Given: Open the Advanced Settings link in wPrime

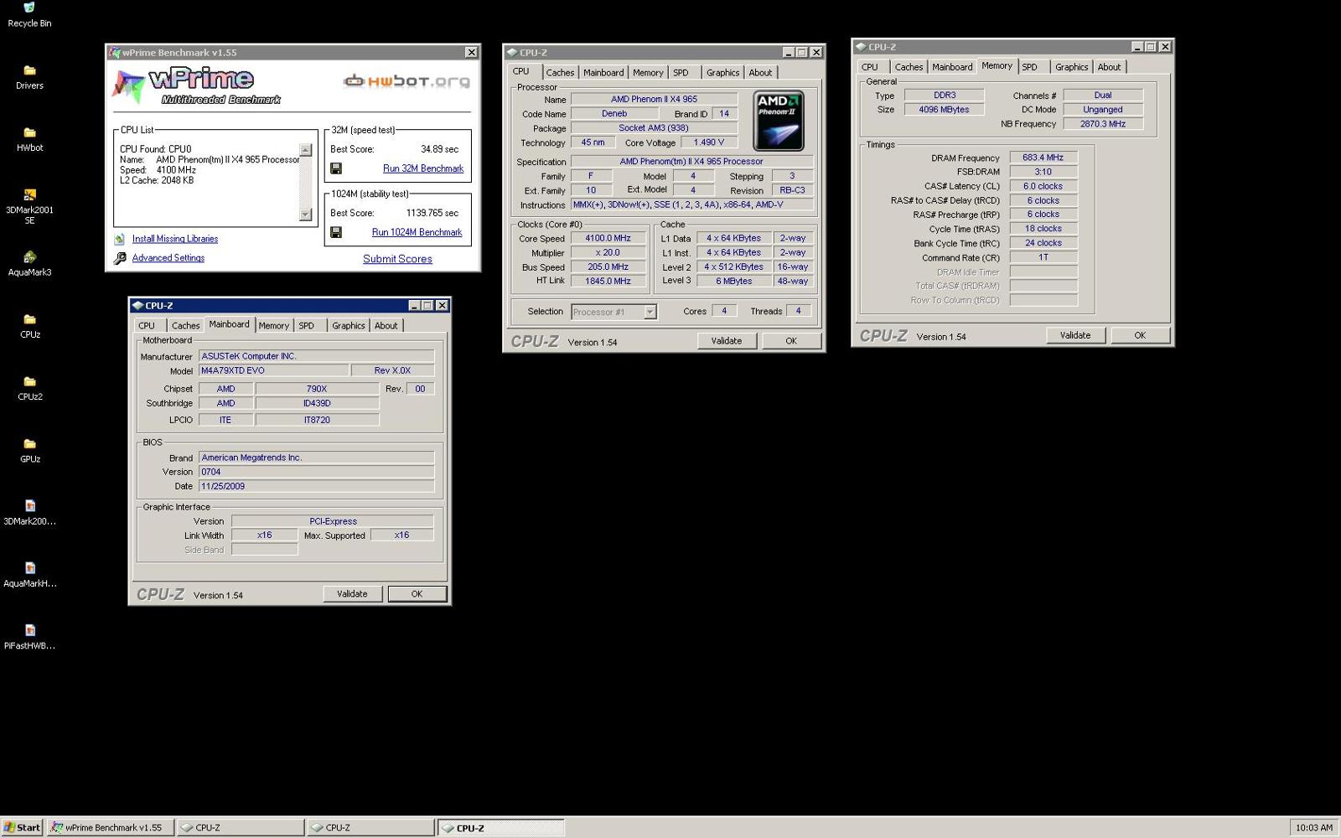Looking at the screenshot, I should (x=168, y=258).
